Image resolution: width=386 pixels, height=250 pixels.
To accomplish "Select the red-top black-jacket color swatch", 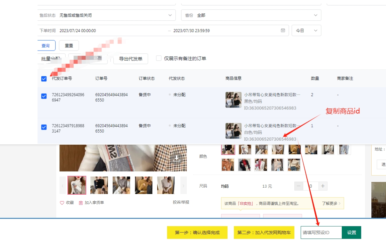I will coord(245,165).
